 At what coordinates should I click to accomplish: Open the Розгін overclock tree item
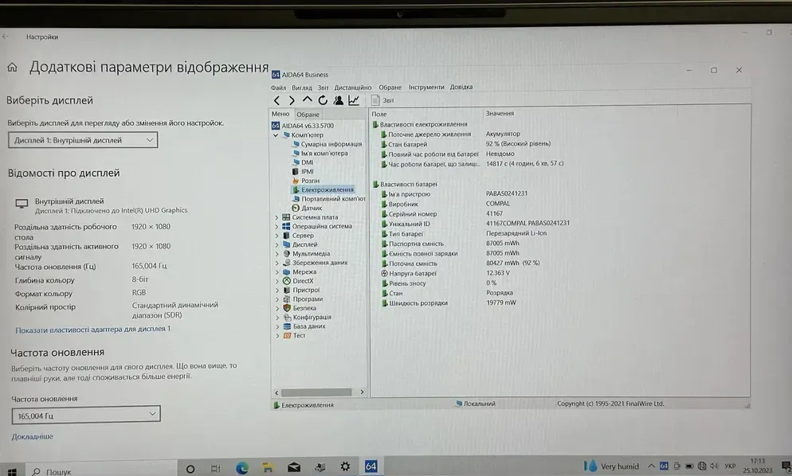tap(310, 181)
